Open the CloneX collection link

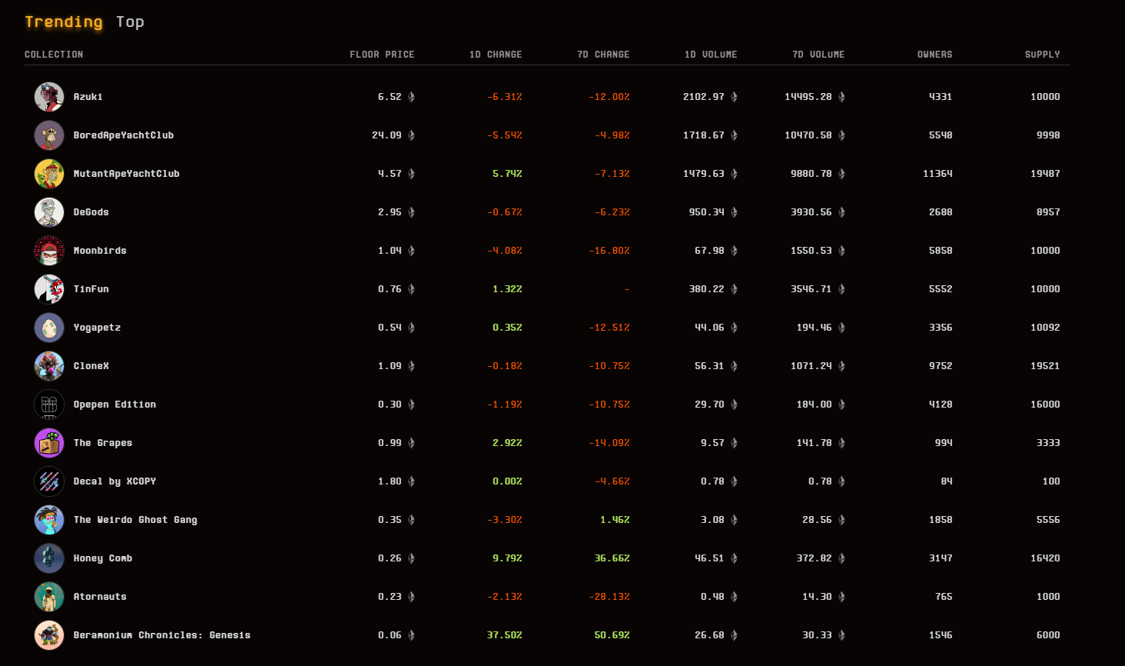(91, 366)
